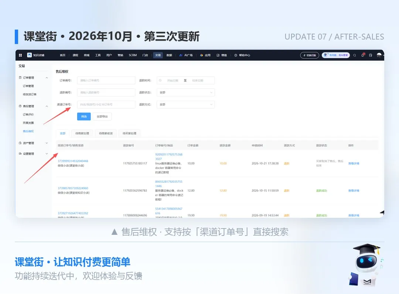Screen dimensions: 399x294
Task: Go to 开具发票 in sidebar
Action: (28, 123)
